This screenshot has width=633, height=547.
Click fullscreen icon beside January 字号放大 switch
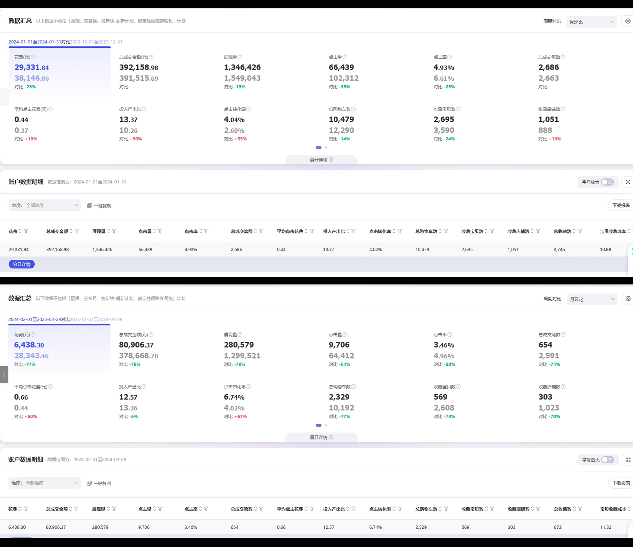pyautogui.click(x=628, y=182)
